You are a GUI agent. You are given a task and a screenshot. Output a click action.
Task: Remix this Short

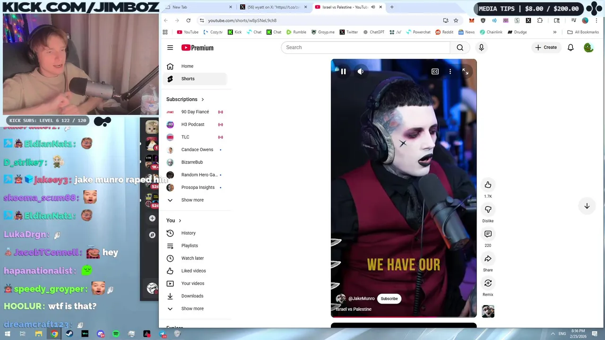[x=488, y=283]
